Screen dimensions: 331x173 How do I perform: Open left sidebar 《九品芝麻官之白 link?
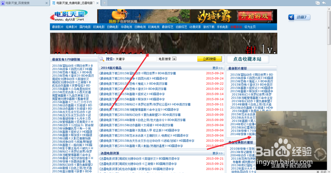[x=71, y=96]
